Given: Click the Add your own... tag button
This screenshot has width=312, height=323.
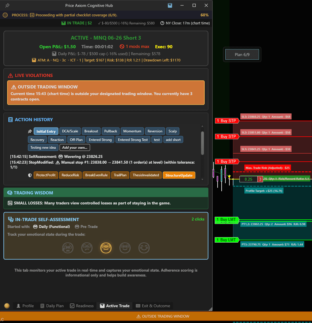Looking at the screenshot, I should coord(75,147).
